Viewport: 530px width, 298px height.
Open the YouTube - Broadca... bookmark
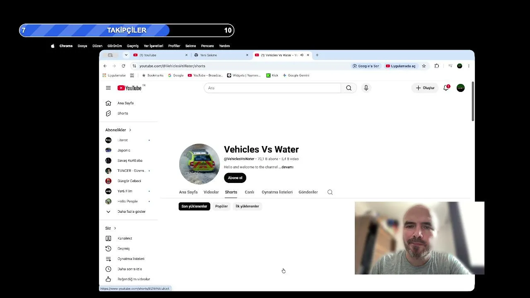[x=205, y=75]
